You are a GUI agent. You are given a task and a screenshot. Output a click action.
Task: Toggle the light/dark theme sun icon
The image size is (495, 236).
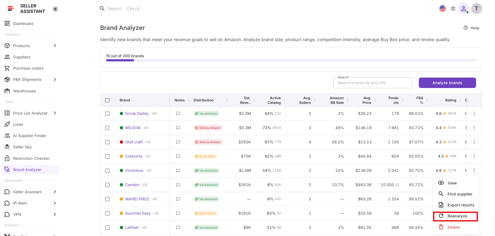[x=453, y=8]
